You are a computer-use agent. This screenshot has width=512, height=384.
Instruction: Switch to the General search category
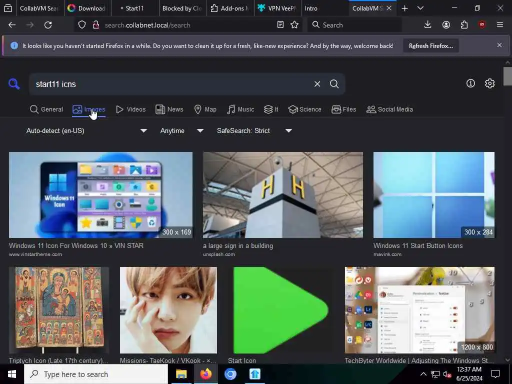point(46,109)
